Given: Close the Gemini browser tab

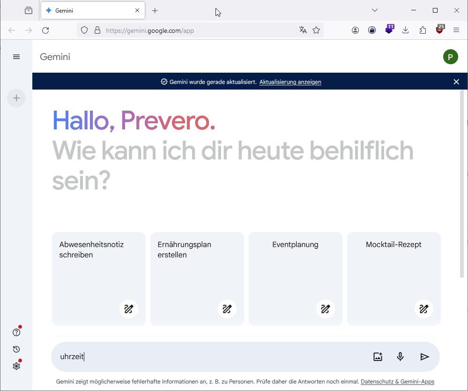Looking at the screenshot, I should click(137, 10).
